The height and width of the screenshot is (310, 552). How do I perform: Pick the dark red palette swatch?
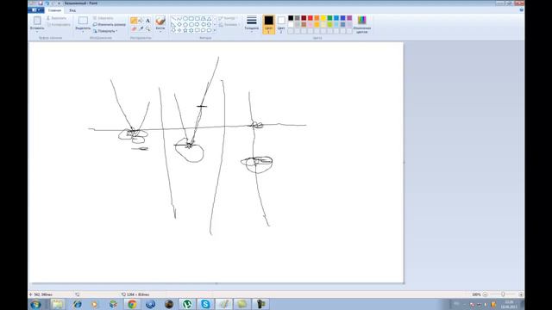[x=304, y=18]
